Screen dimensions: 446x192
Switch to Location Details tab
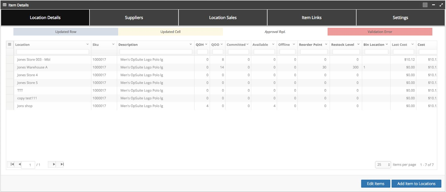click(x=45, y=18)
